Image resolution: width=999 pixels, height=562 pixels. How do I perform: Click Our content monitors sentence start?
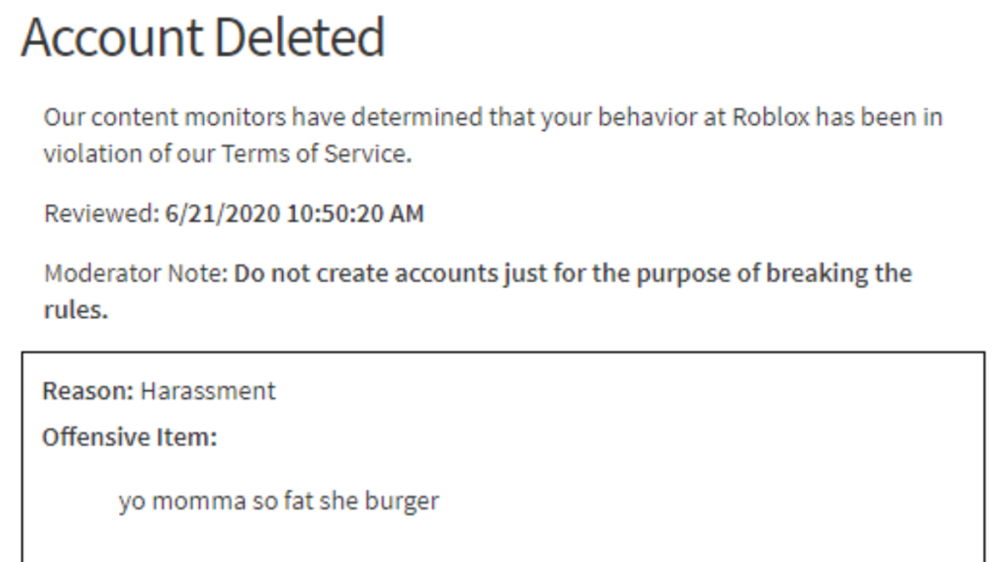[x=164, y=117]
